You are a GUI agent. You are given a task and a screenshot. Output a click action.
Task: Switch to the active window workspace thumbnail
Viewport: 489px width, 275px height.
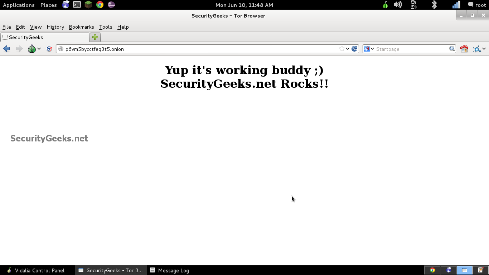[x=465, y=270]
